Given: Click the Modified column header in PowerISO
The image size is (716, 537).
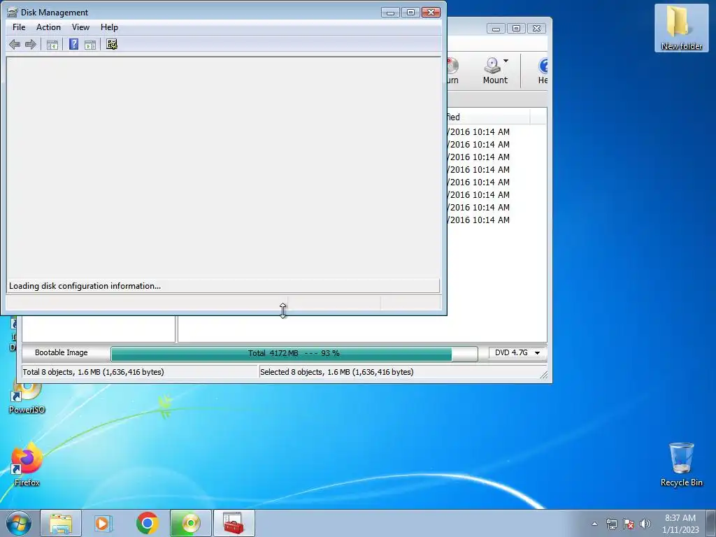Looking at the screenshot, I should (489, 117).
